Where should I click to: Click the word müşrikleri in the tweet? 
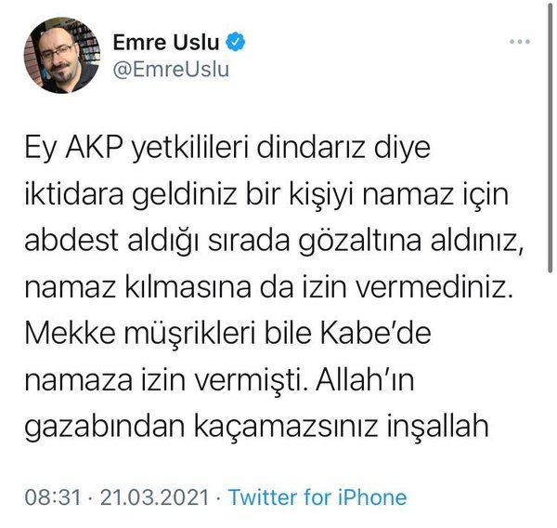190,334
